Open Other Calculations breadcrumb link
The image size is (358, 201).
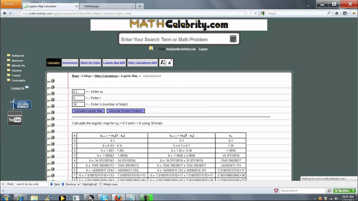106,76
